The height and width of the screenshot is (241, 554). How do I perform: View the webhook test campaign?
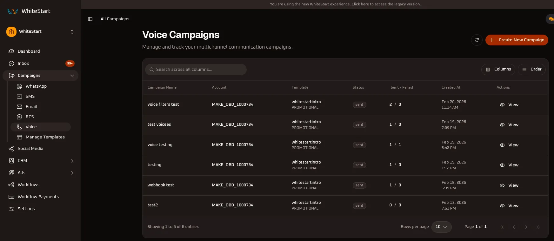click(509, 185)
